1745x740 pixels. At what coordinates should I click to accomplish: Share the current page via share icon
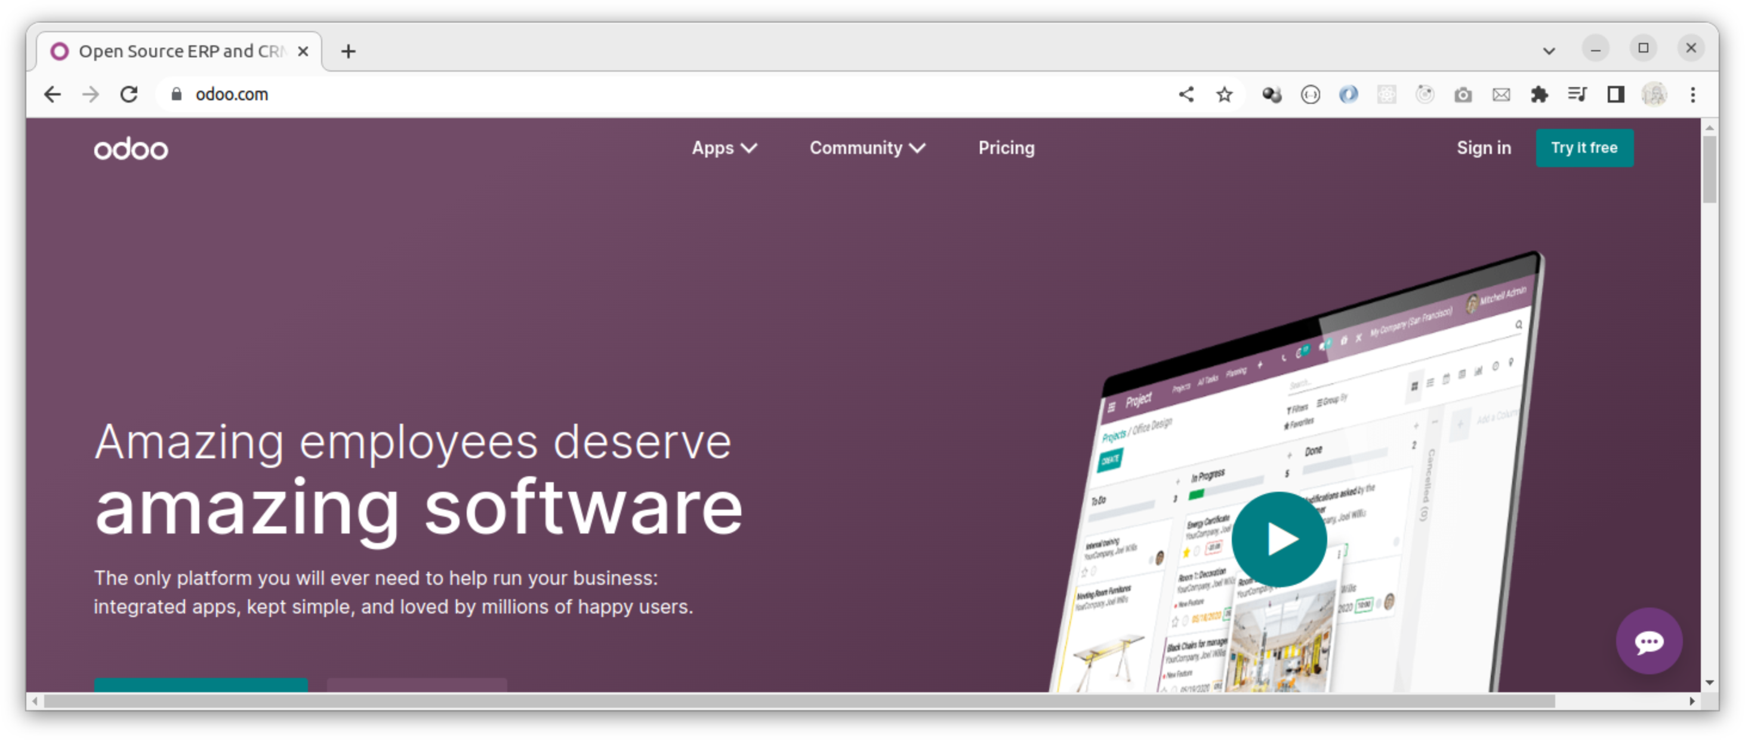1186,94
